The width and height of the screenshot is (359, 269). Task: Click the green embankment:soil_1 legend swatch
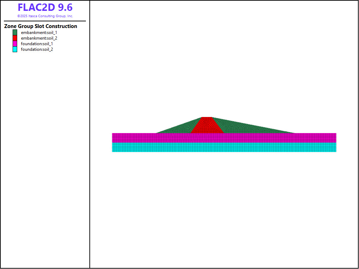[x=15, y=33]
